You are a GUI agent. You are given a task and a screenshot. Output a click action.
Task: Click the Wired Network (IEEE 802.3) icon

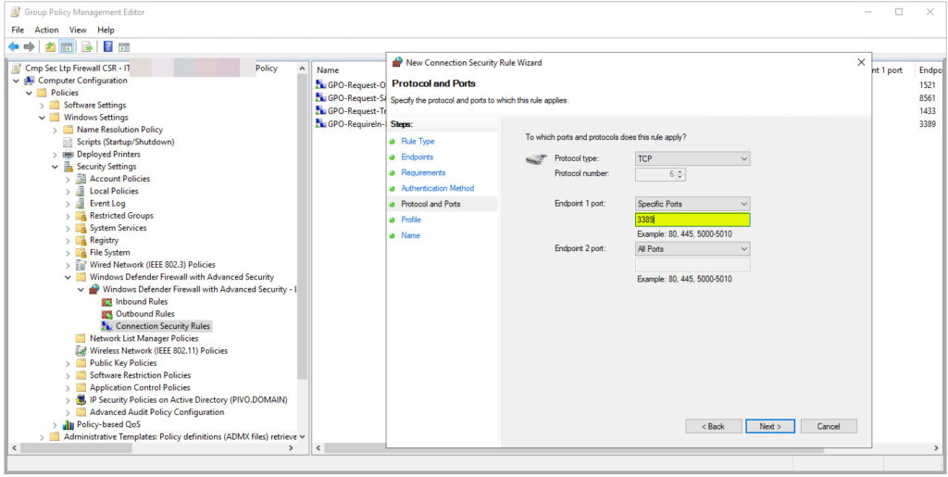[x=81, y=265]
